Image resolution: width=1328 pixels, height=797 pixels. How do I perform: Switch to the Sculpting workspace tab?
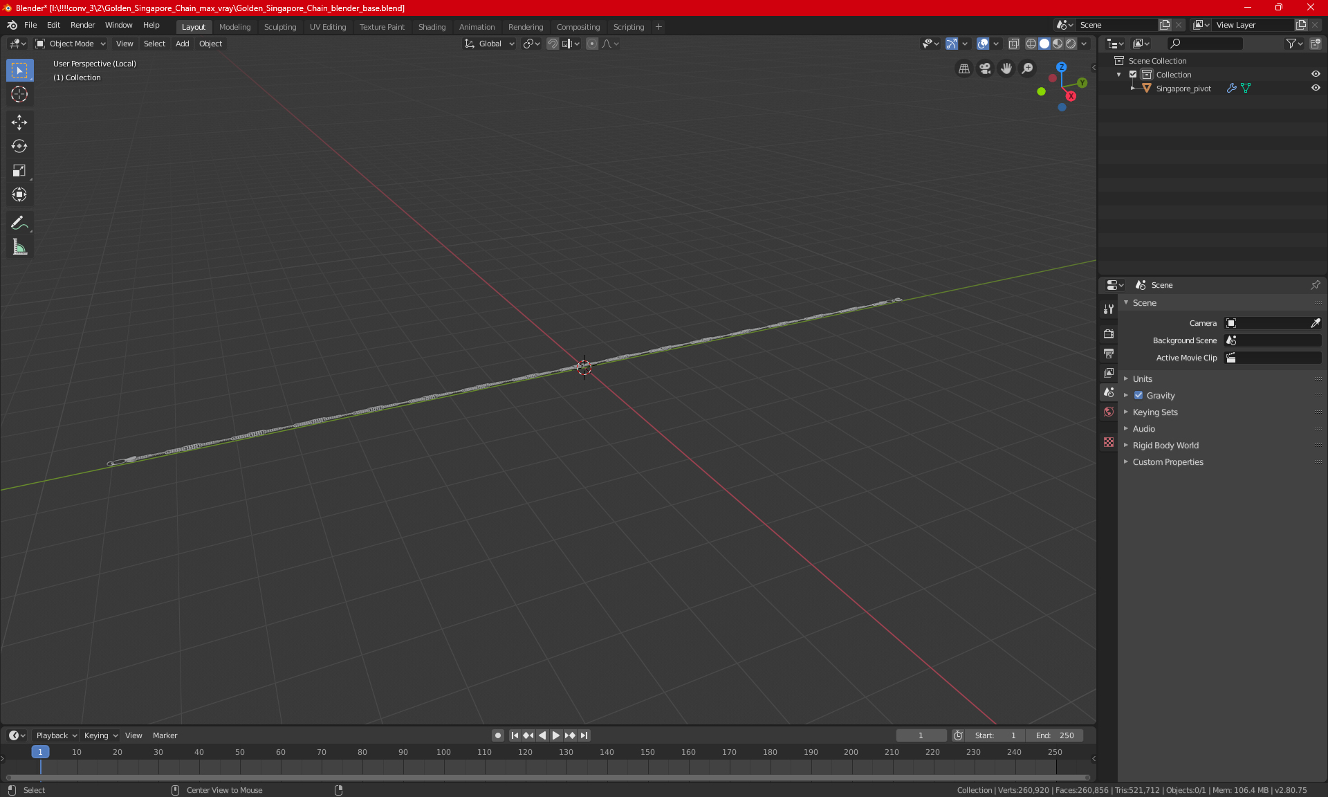tap(279, 27)
